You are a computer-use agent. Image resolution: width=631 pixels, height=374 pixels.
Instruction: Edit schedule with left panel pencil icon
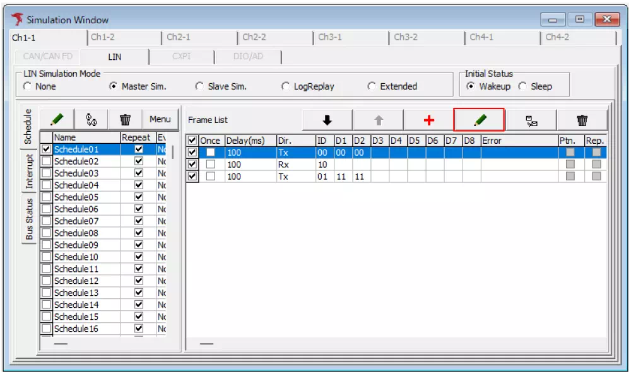57,119
